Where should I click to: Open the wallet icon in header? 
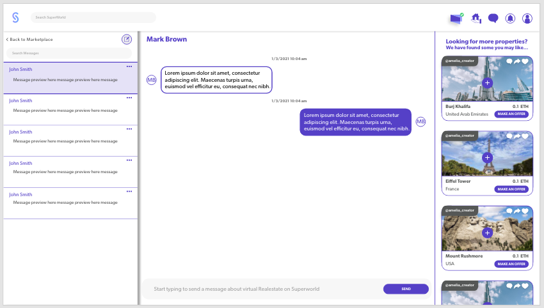[x=456, y=18]
